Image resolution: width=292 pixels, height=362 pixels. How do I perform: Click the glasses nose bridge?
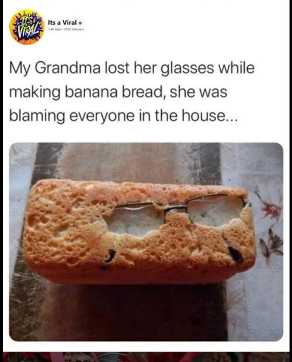click(176, 208)
